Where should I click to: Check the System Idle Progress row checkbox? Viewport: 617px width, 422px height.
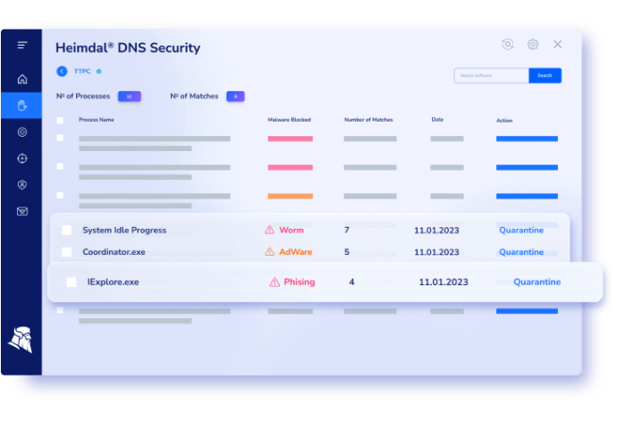tap(67, 230)
